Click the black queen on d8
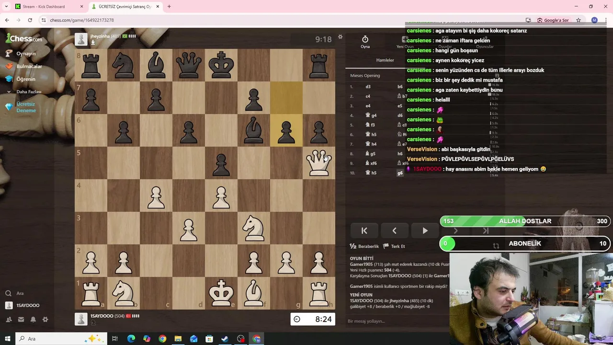 [x=188, y=65]
